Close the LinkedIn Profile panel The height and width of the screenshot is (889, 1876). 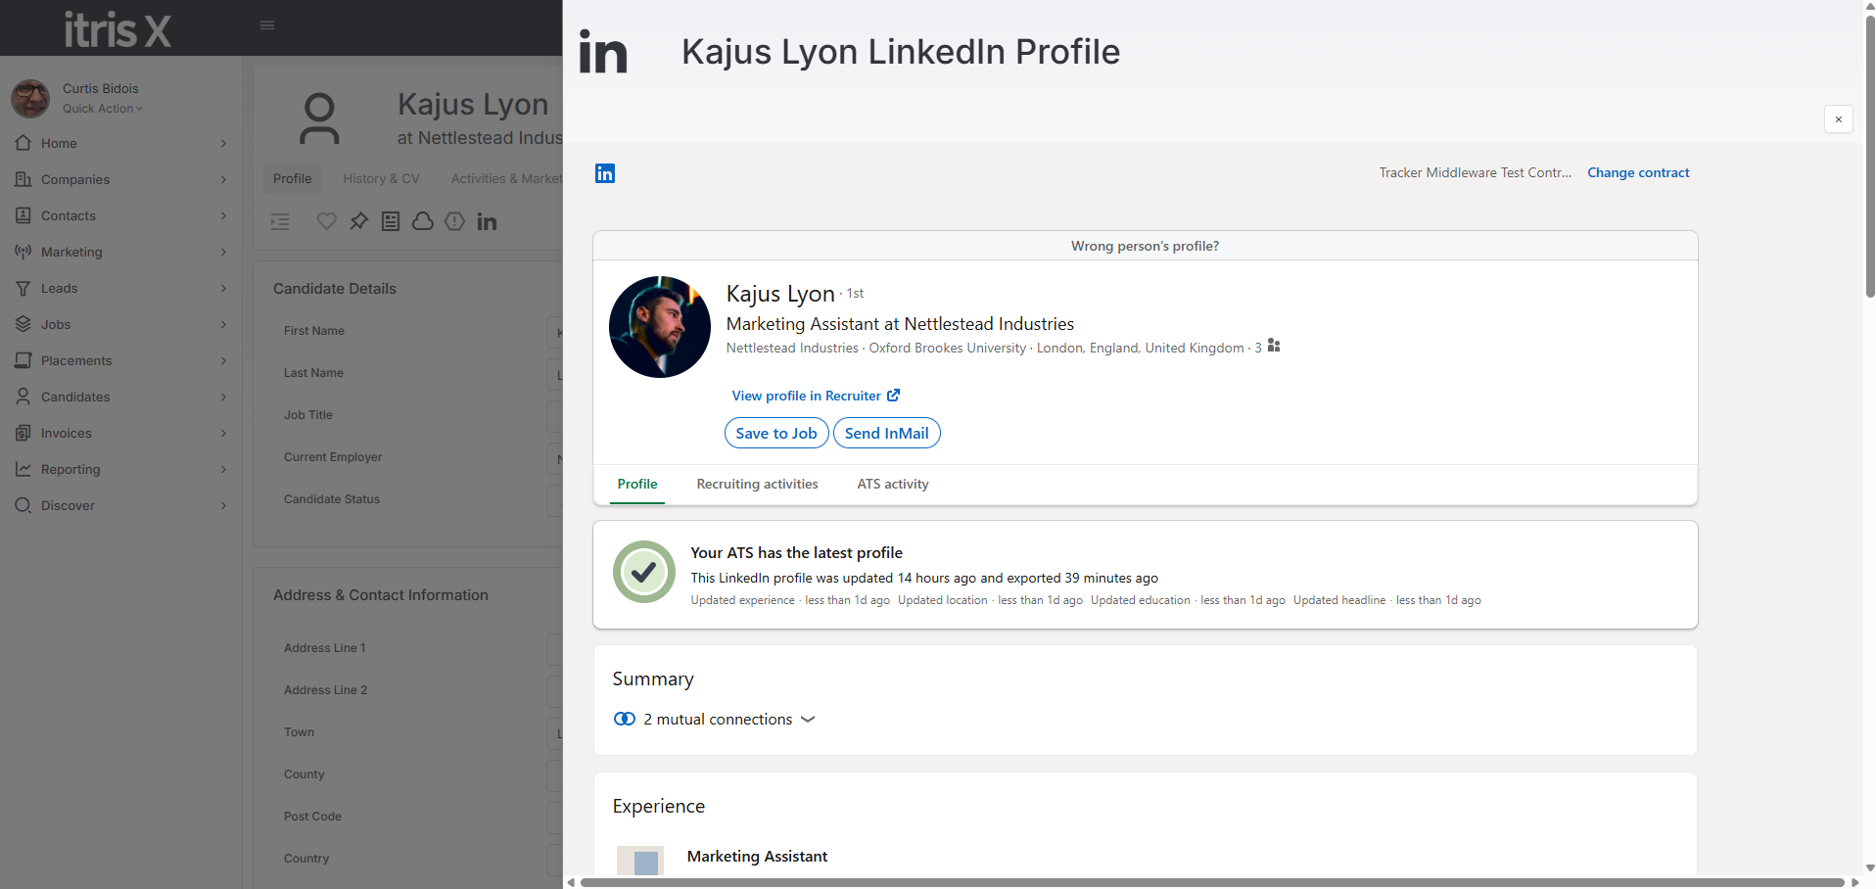(1838, 118)
